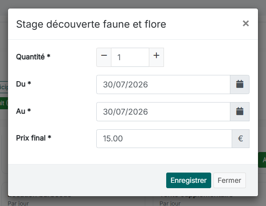
Task: Click the Du start date field
Action: point(163,84)
